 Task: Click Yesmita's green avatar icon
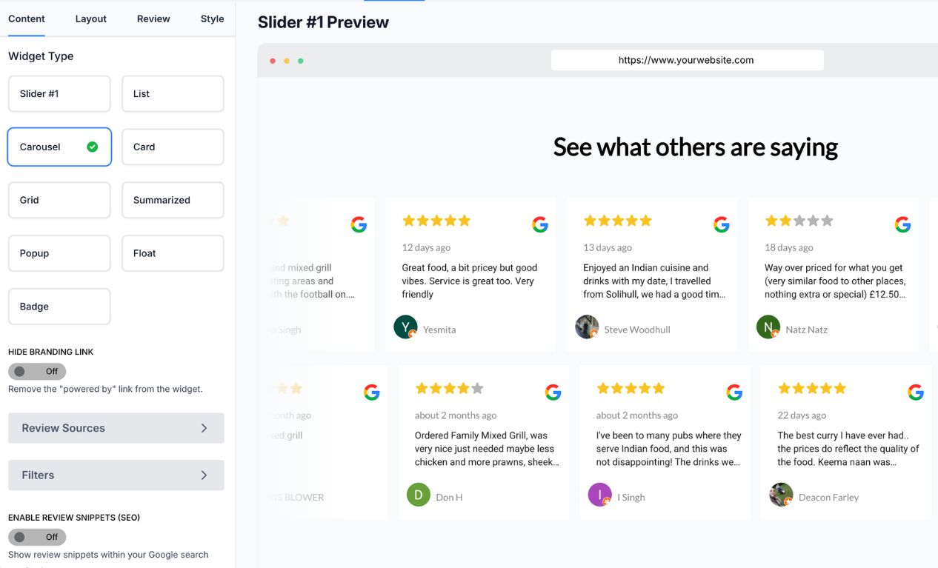(405, 327)
